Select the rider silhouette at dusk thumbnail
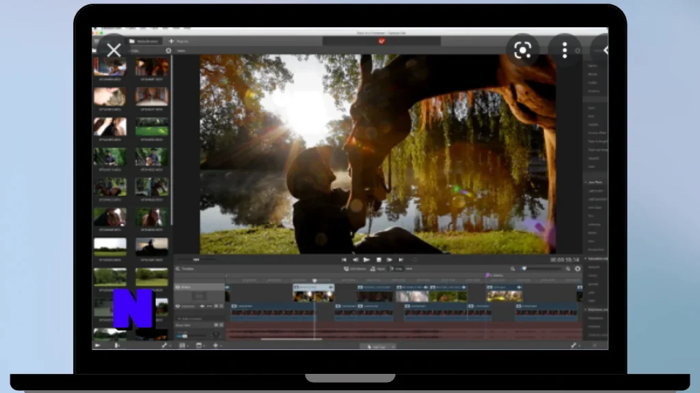The width and height of the screenshot is (700, 393). 152,247
